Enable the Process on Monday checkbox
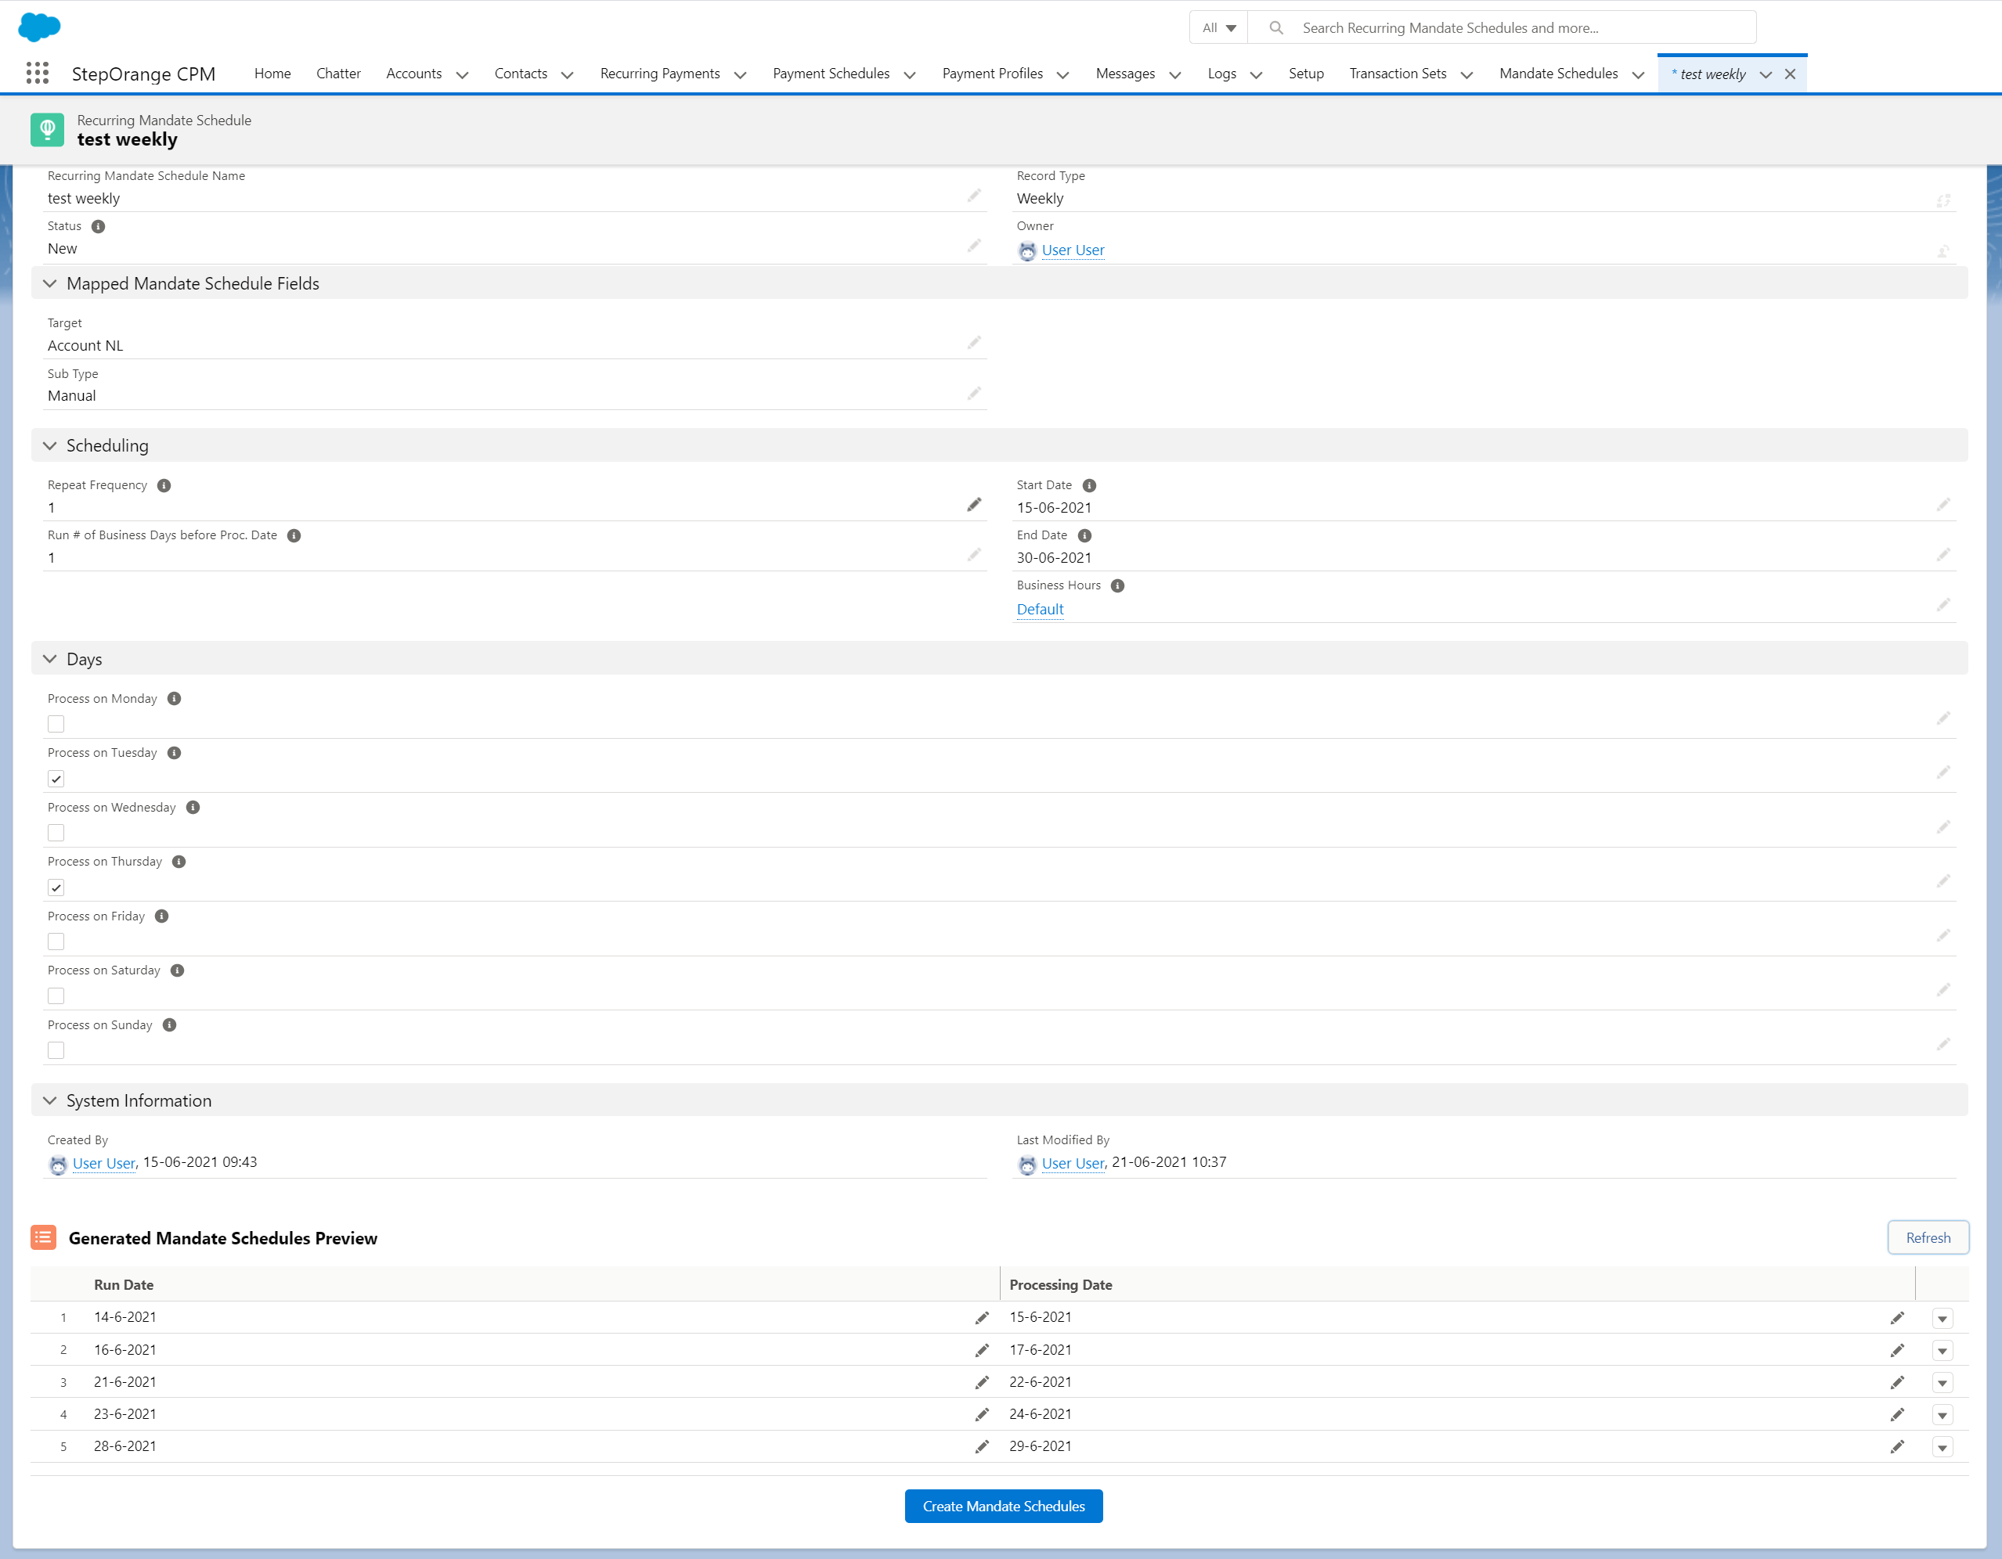Viewport: 2002px width, 1559px height. (x=56, y=723)
